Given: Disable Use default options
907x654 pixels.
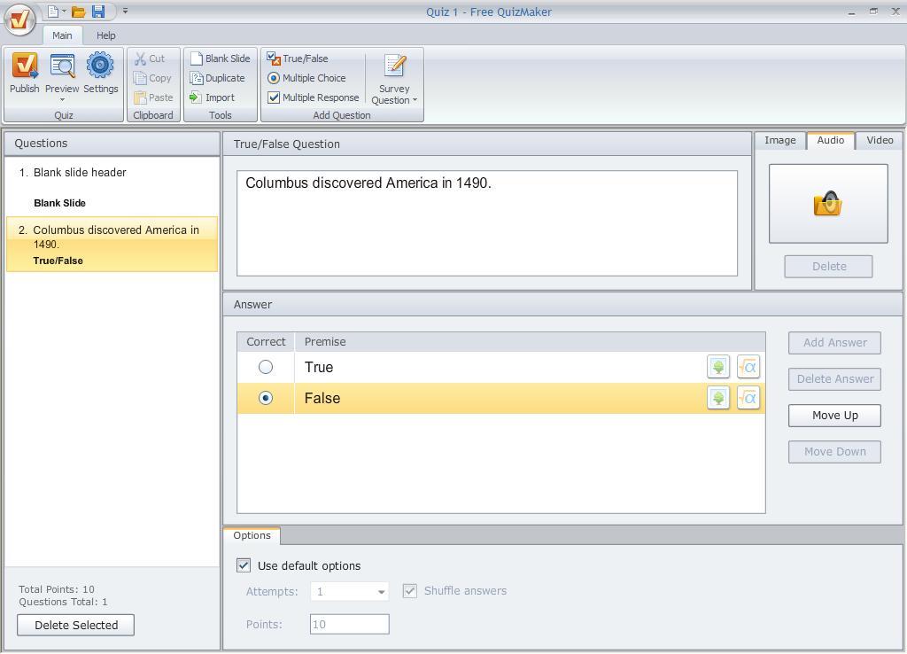Looking at the screenshot, I should point(243,565).
